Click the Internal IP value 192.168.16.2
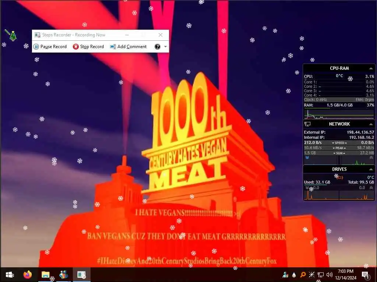 [x=362, y=137]
